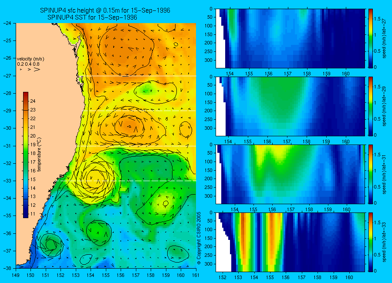Click "1.5" tick on the lat=-27 color bar
Viewport: 392px width, 283px height.
coord(378,19)
